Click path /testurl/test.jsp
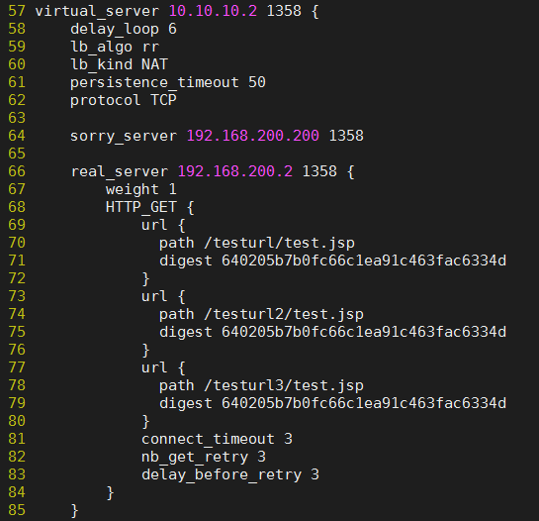 pyautogui.click(x=257, y=243)
